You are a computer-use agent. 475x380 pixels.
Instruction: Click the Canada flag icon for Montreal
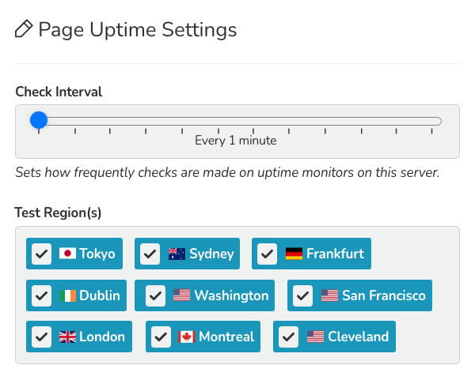186,337
